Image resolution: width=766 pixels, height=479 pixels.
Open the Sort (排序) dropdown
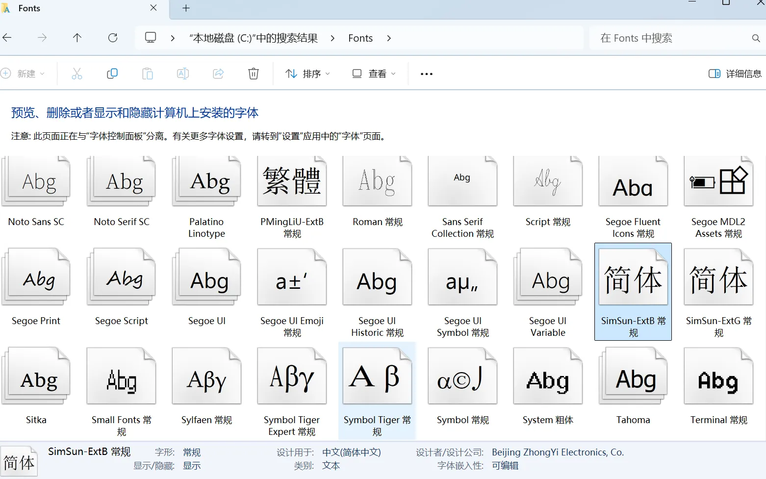pyautogui.click(x=307, y=74)
